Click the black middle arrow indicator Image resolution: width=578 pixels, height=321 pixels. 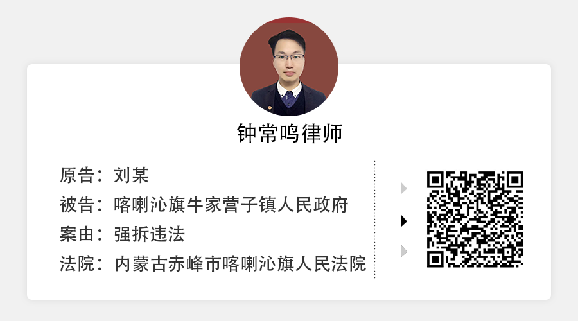404,221
